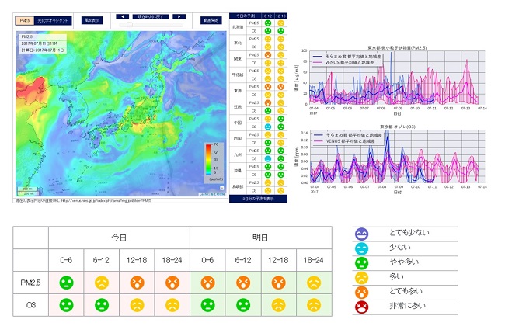Click 中国 Ox blue face for 6-12

pyautogui.click(x=267, y=127)
